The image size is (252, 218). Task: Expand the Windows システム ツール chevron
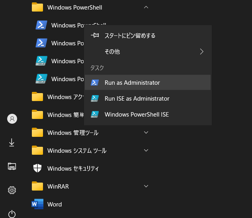146,150
